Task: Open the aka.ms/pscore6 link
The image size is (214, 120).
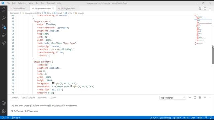Action: [64, 106]
